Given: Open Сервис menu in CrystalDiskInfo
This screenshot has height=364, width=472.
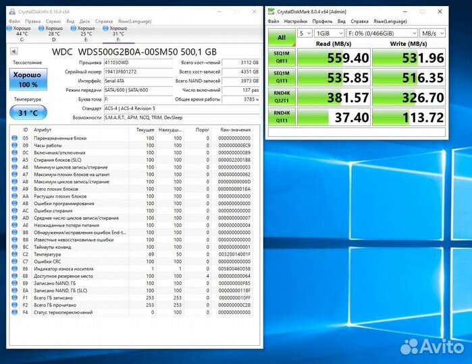Looking at the screenshot, I should pos(53,22).
